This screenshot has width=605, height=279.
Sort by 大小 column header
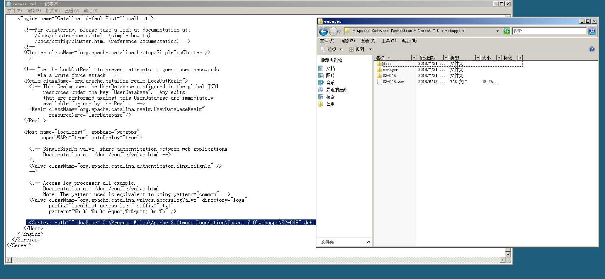488,57
